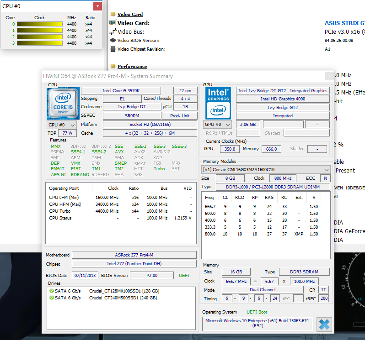Viewport: 365px width, 340px height.
Task: Open the GPU #0 selector dropdown
Action: (x=217, y=125)
